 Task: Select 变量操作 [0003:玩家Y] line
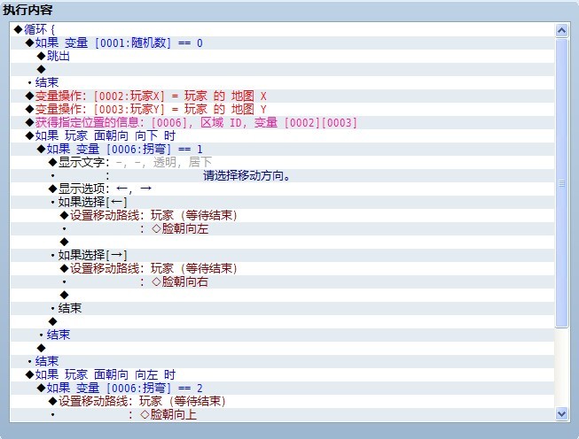point(283,109)
